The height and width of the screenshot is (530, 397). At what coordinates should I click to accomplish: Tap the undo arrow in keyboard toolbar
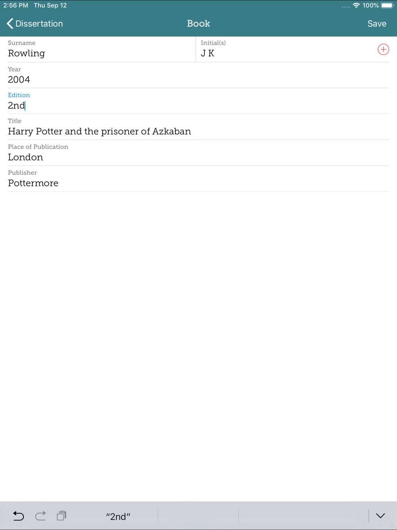(18, 516)
